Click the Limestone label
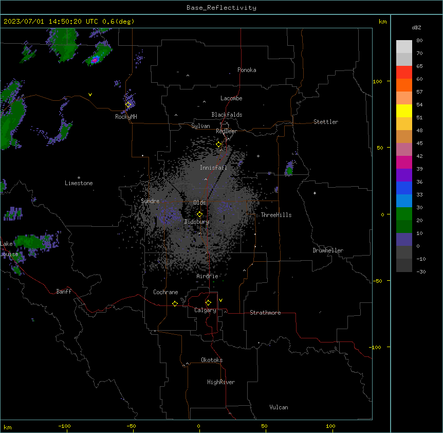Screen dimensions: 443x433 79,183
